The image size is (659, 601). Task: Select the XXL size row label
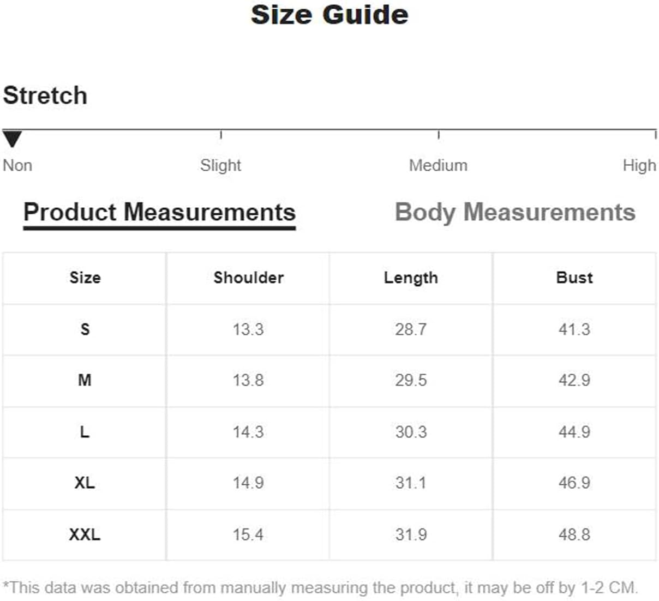[85, 534]
